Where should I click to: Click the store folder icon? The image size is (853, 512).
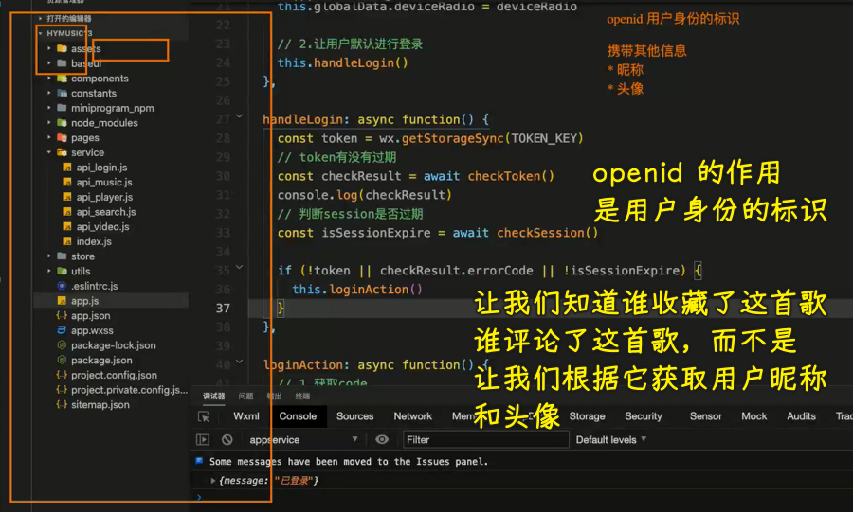pyautogui.click(x=62, y=256)
